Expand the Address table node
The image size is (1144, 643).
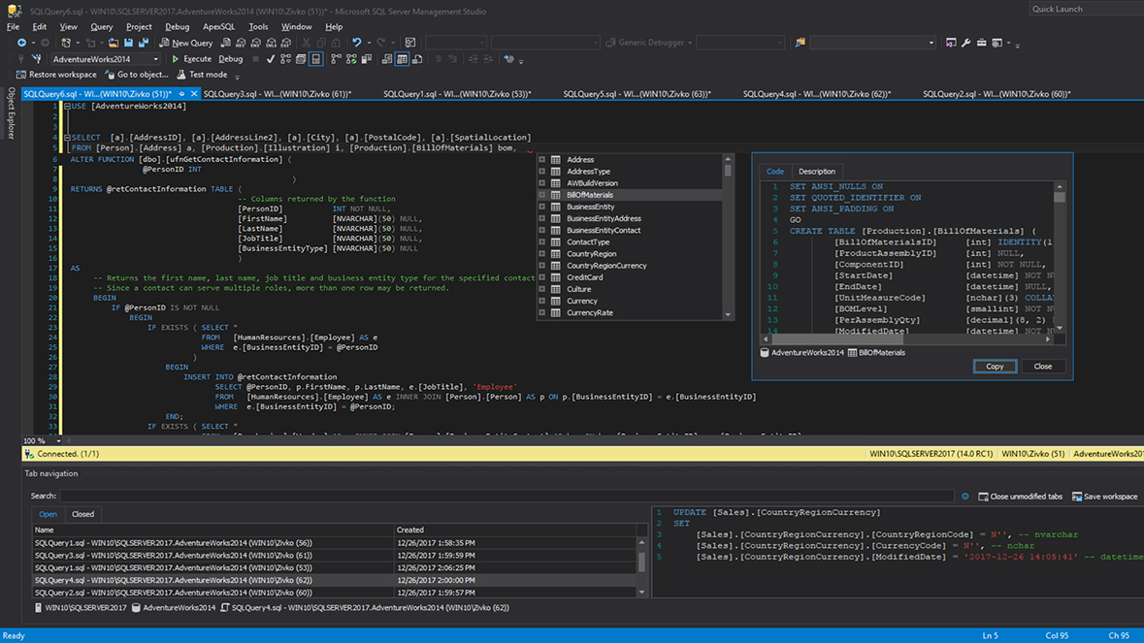pos(542,160)
